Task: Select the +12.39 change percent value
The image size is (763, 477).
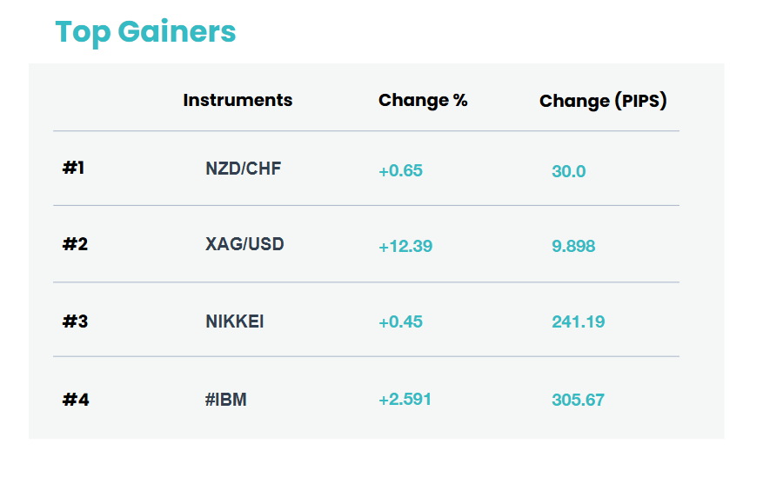Action: 405,246
